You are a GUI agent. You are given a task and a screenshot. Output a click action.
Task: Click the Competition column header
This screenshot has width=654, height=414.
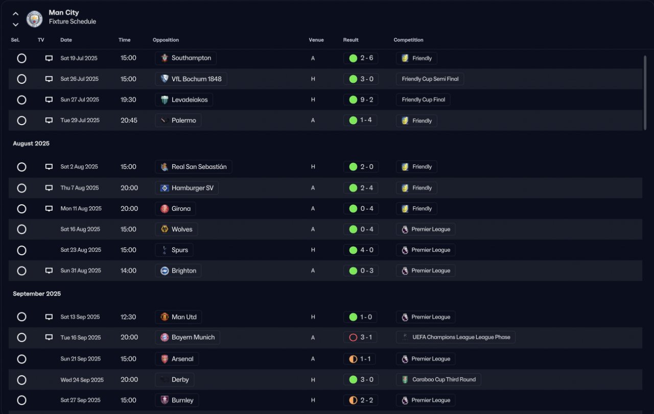coord(408,40)
